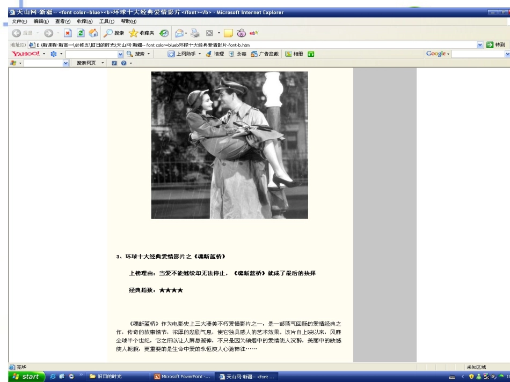Click the 转到 Go button

(496, 45)
